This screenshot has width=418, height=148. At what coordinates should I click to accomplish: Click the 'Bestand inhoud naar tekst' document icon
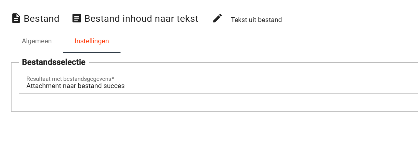click(x=77, y=18)
